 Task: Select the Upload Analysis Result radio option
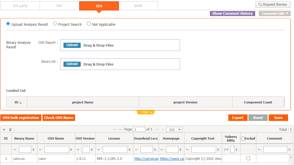click(x=8, y=23)
